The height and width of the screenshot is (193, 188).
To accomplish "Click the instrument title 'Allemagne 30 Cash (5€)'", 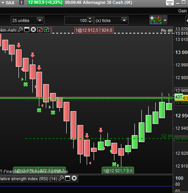I will pyautogui.click(x=107, y=2).
